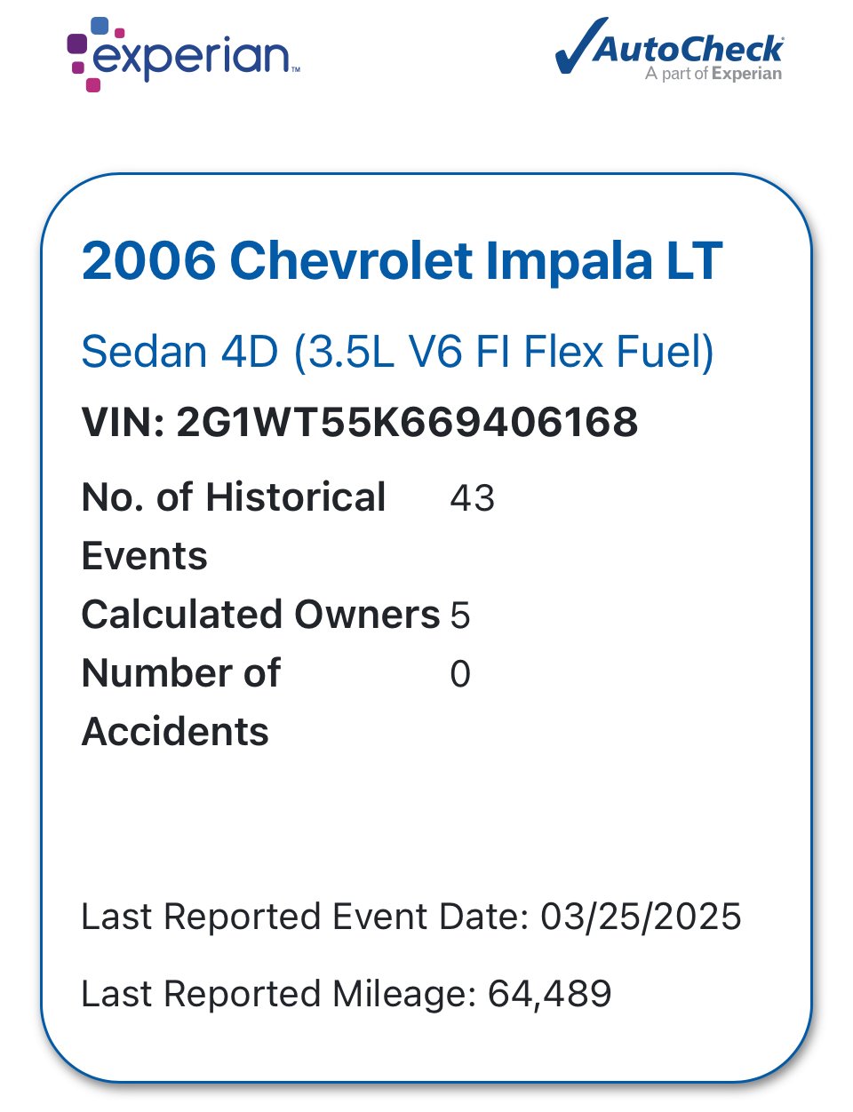Select the calculated owners value 5

(460, 616)
